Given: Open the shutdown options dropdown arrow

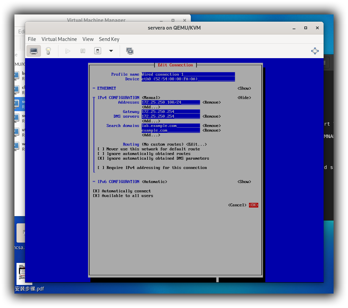Looking at the screenshot, I should [111, 51].
